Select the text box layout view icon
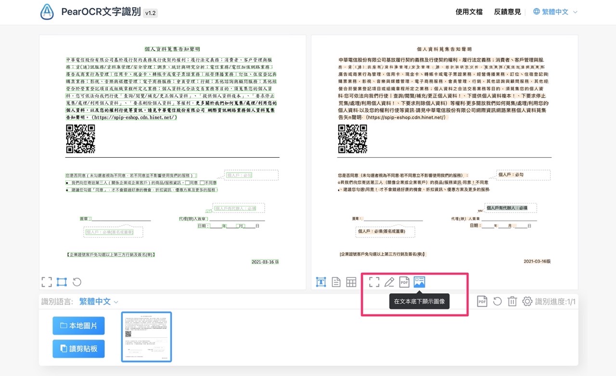The width and height of the screenshot is (616, 376). coord(321,282)
